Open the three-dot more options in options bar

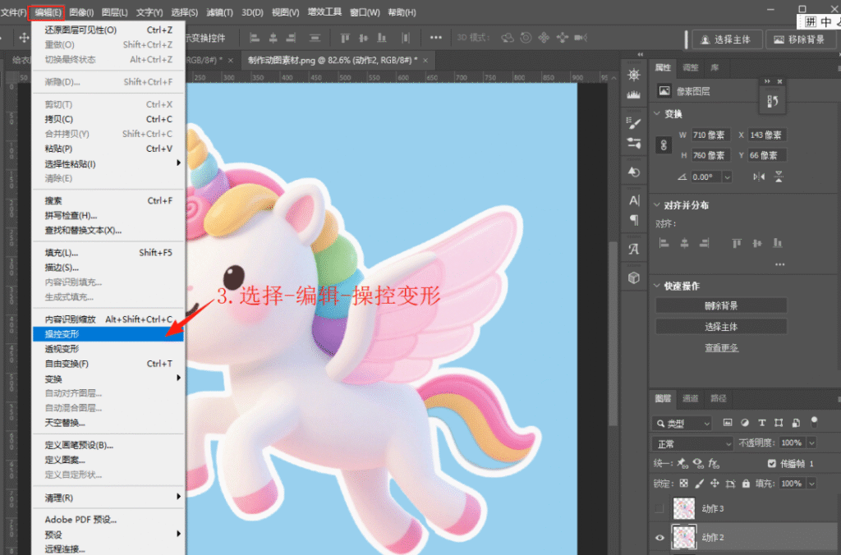pos(435,38)
